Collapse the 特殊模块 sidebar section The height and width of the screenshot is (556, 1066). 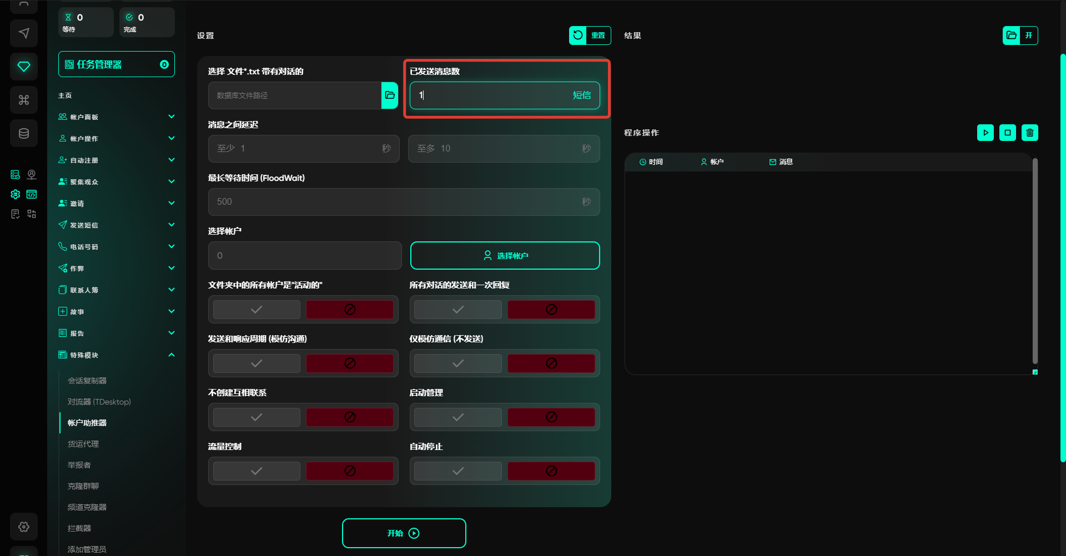point(117,355)
